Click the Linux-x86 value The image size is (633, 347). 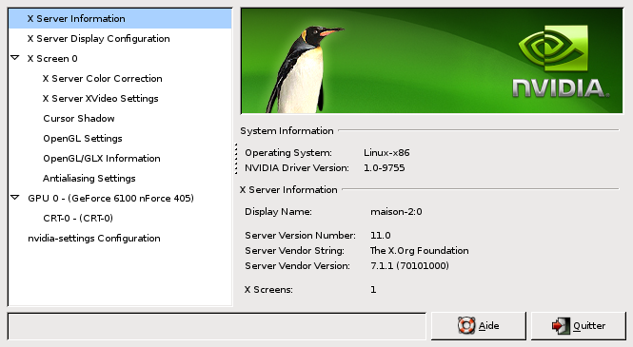click(x=386, y=153)
